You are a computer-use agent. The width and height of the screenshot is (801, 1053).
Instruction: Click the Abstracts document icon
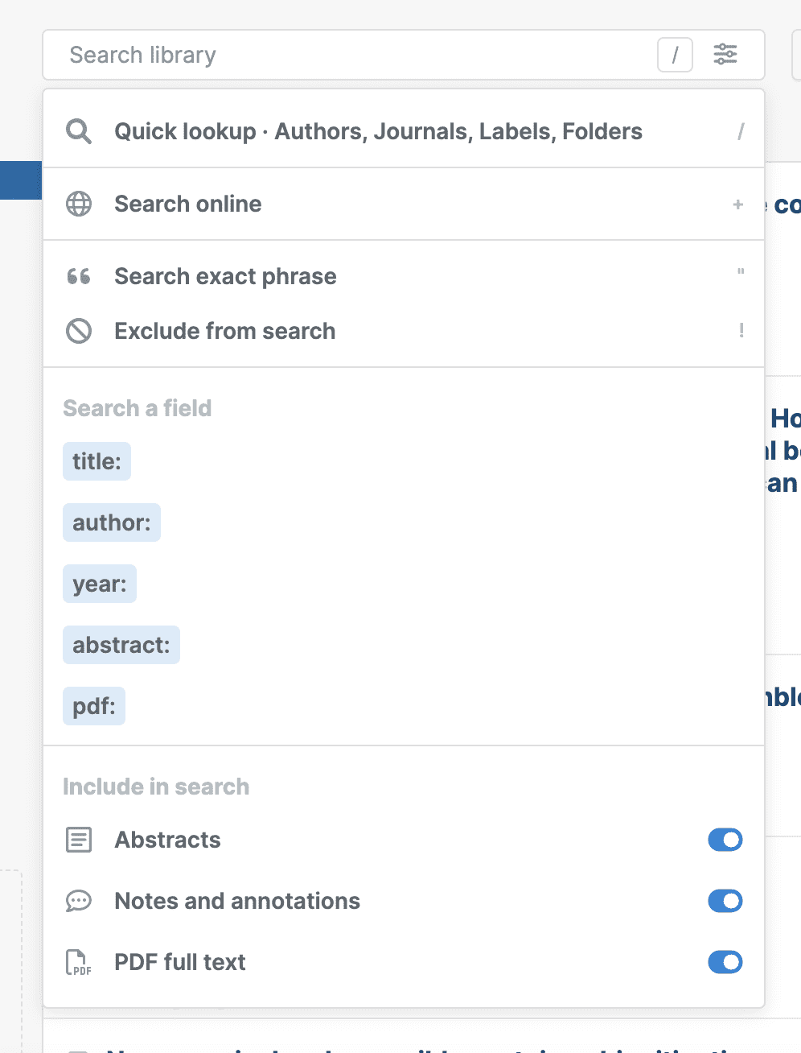tap(79, 840)
